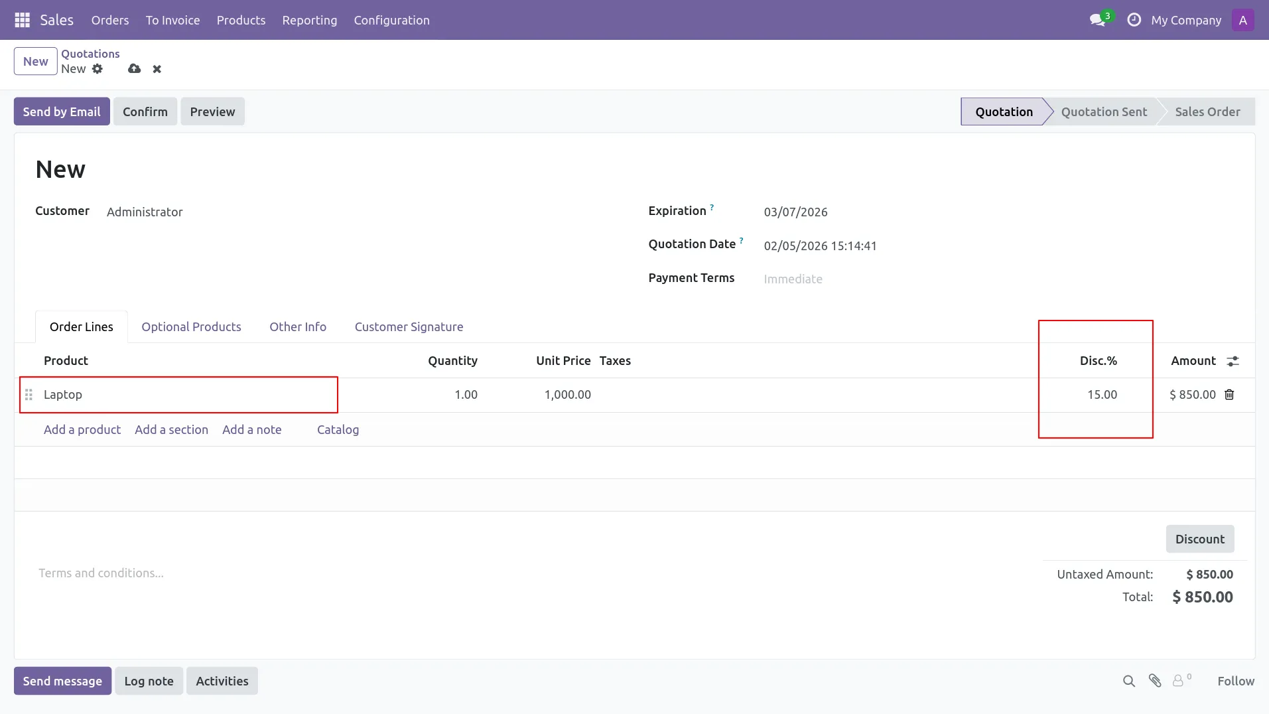Open the user avatar menu
The width and height of the screenshot is (1269, 714).
point(1242,20)
